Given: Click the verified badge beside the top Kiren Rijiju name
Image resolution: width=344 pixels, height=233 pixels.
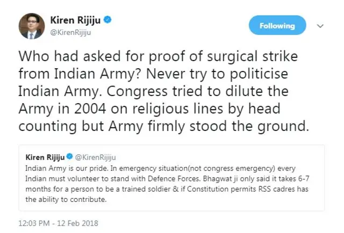Looking at the screenshot, I should tap(107, 20).
